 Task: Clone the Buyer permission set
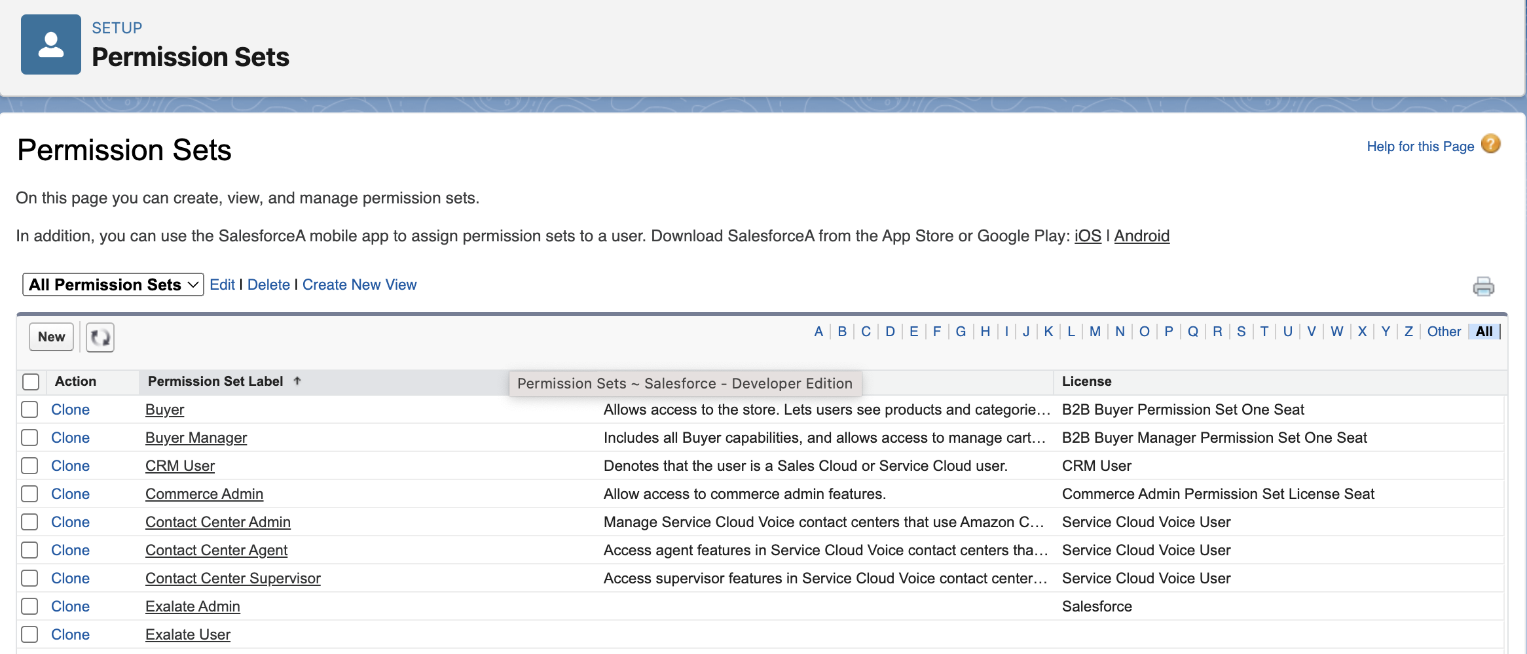coord(70,409)
